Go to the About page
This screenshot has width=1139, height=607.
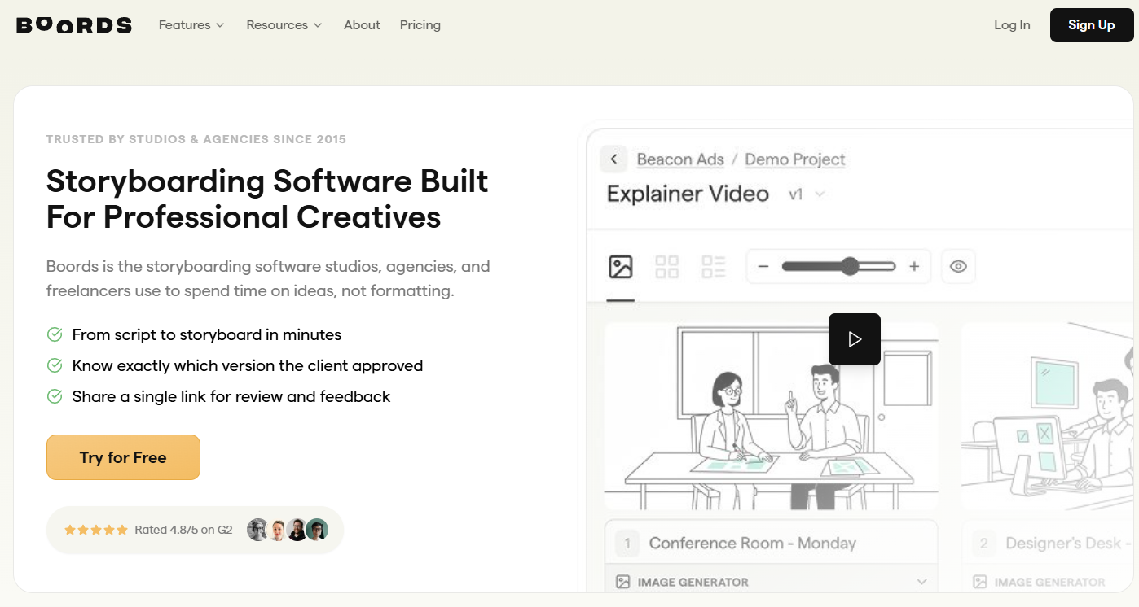362,25
